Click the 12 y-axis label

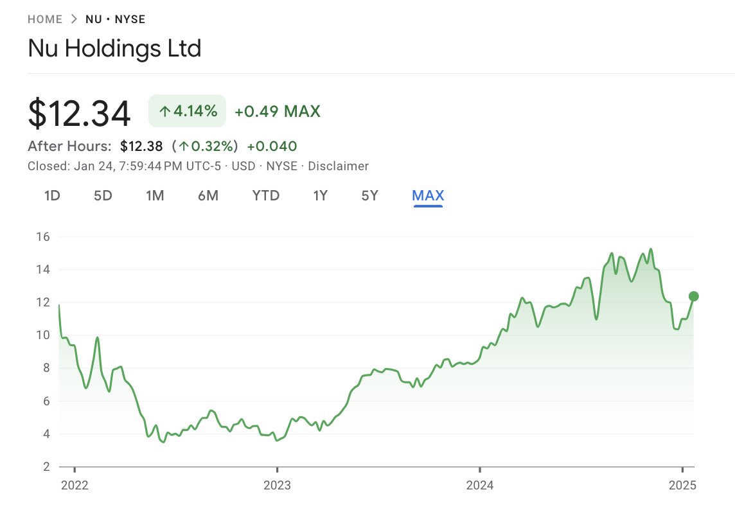click(x=43, y=303)
